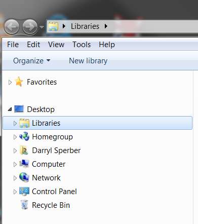Open the File menu

click(x=13, y=45)
